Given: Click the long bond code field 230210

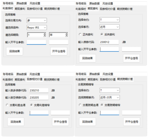Looking at the screenshot, I should [39, 91].
